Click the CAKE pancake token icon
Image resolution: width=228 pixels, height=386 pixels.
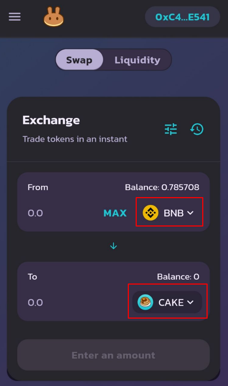(145, 302)
